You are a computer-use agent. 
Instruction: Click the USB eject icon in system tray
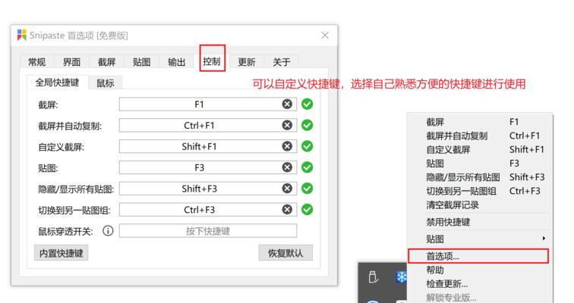[373, 277]
